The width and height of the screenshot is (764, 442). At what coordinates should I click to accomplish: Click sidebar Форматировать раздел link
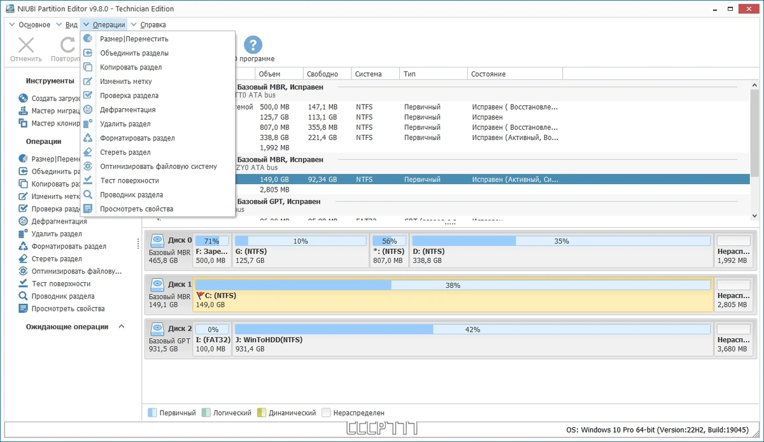(x=69, y=246)
